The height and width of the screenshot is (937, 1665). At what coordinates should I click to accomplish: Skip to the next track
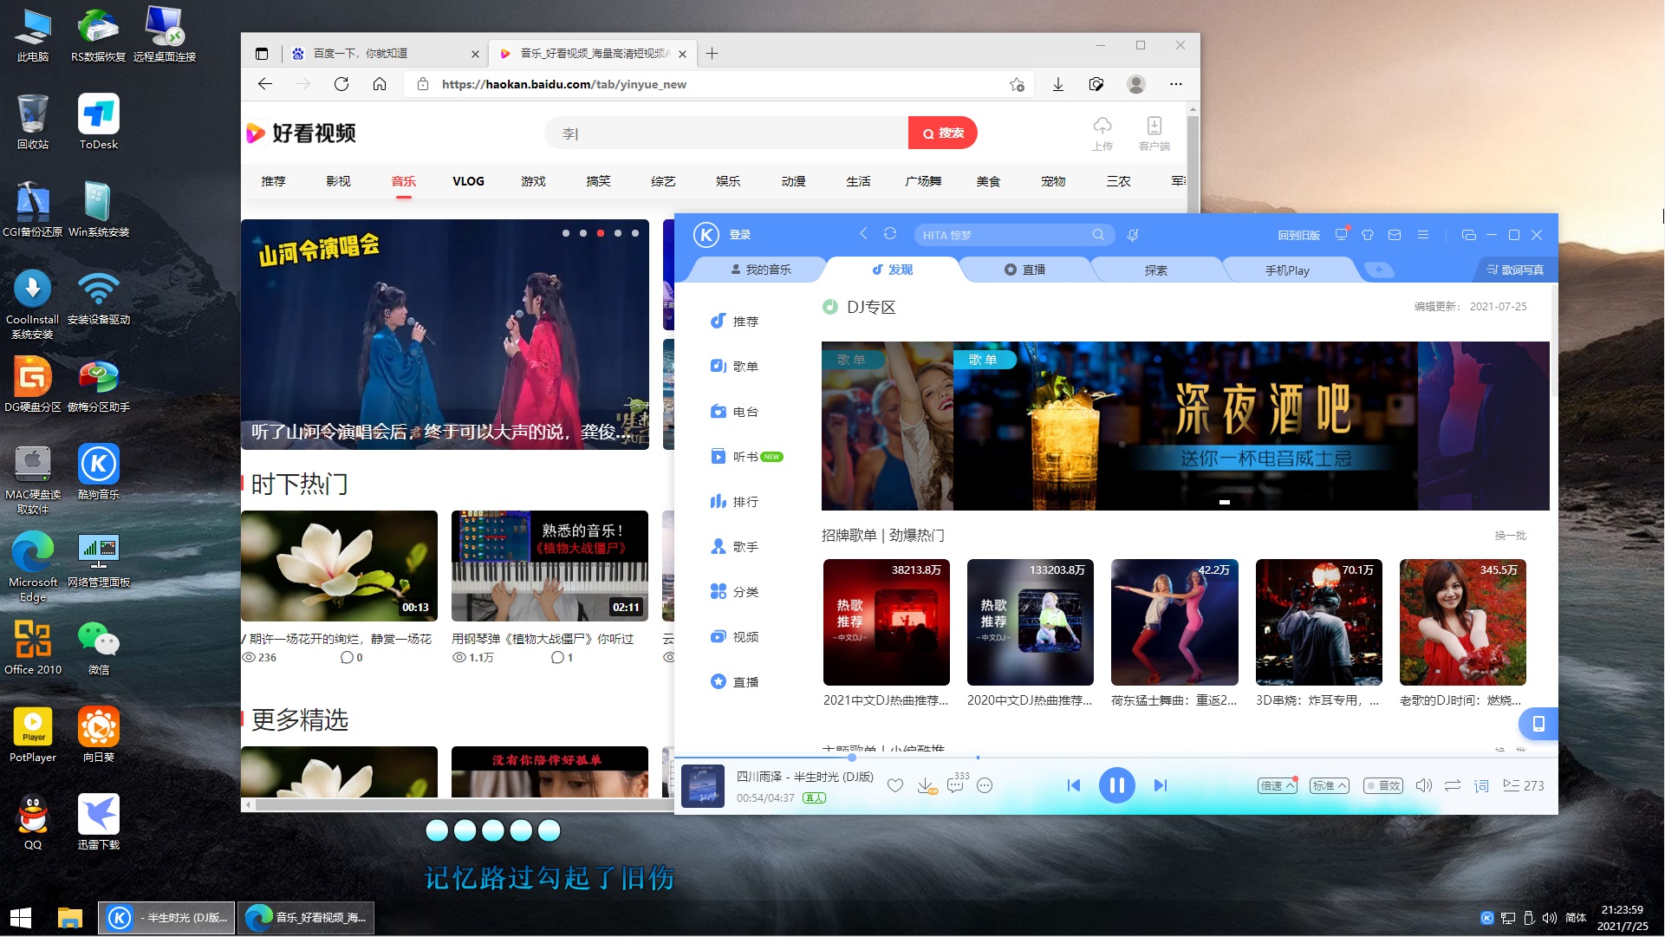click(x=1161, y=785)
